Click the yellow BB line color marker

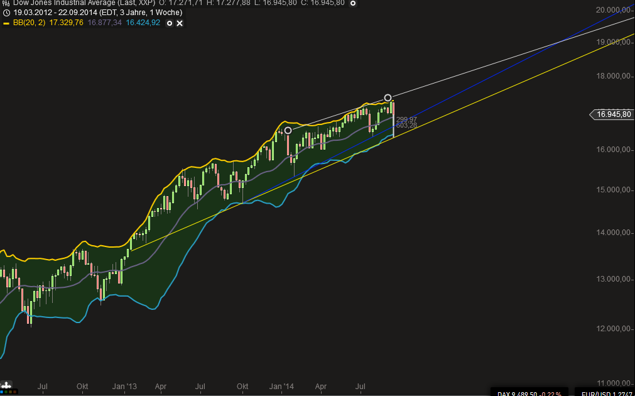pyautogui.click(x=6, y=23)
